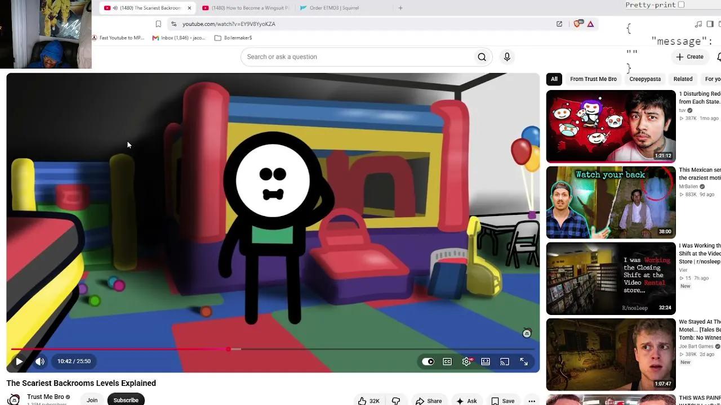
Task: Click the video title text
Action: [x=81, y=383]
